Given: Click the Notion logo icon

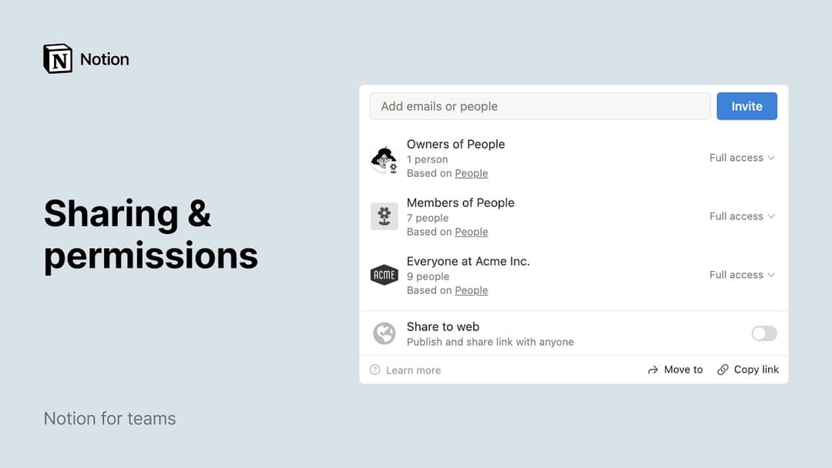Looking at the screenshot, I should [58, 58].
